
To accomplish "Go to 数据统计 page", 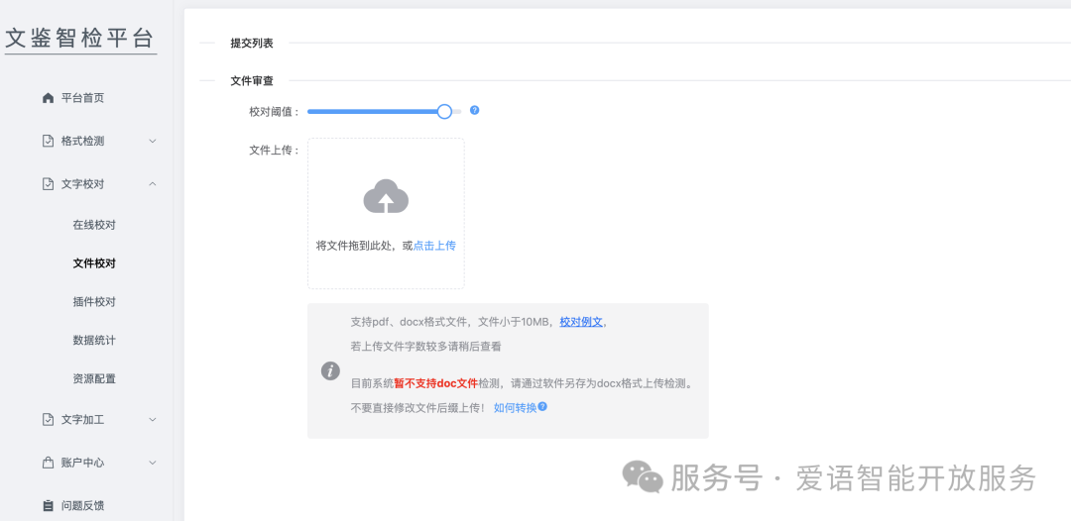I will click(94, 341).
